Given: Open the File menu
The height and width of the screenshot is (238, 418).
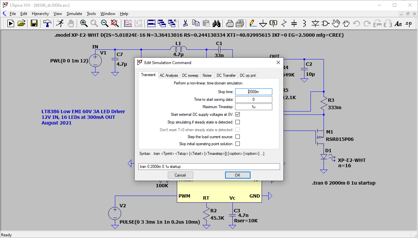Looking at the screenshot, I should 13,14.
